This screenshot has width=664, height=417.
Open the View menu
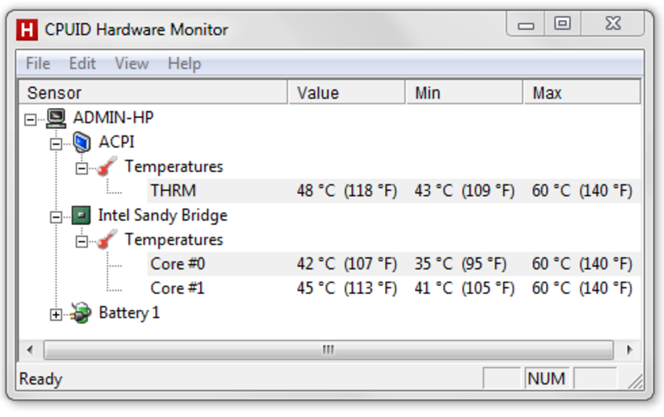tap(132, 64)
